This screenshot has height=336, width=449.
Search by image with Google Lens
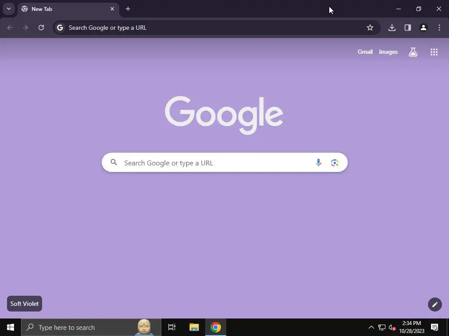[335, 163]
